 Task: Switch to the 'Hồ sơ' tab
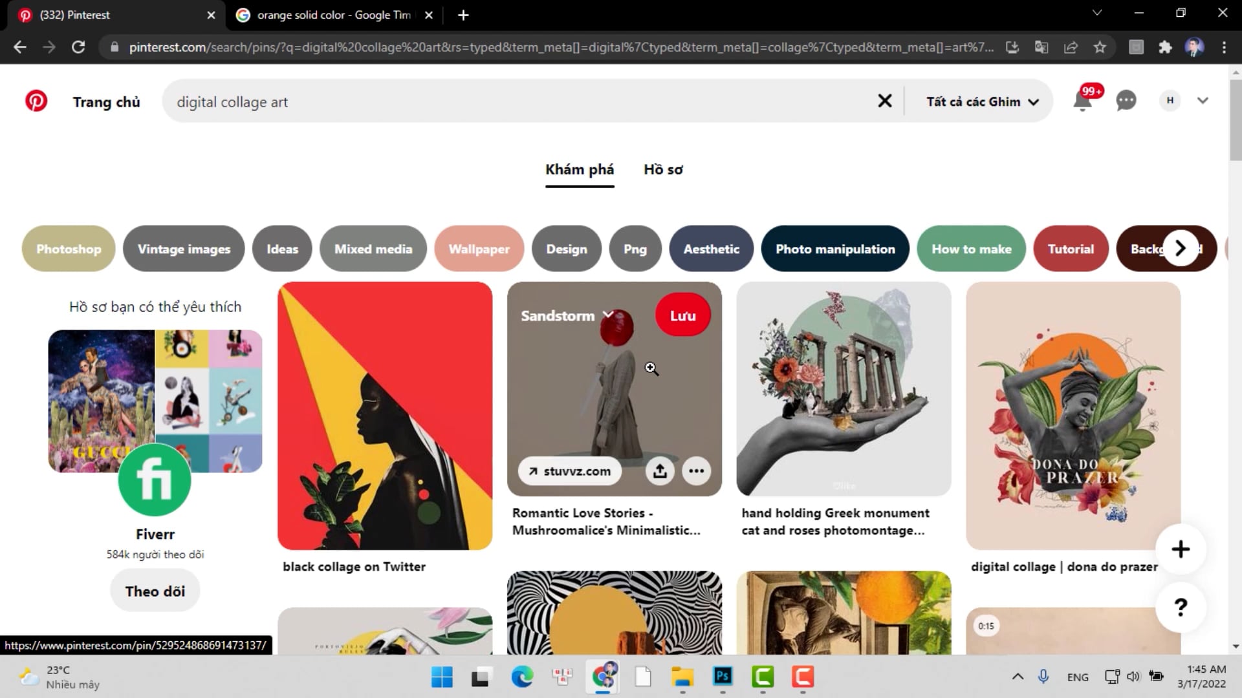663,169
